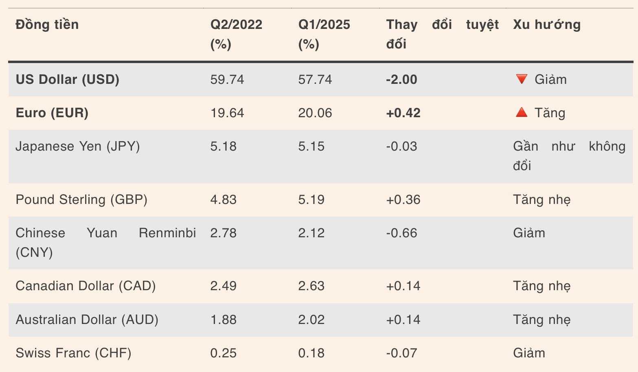Select the Japanese Yen (JPY) cell
The image size is (638, 372).
[x=78, y=146]
